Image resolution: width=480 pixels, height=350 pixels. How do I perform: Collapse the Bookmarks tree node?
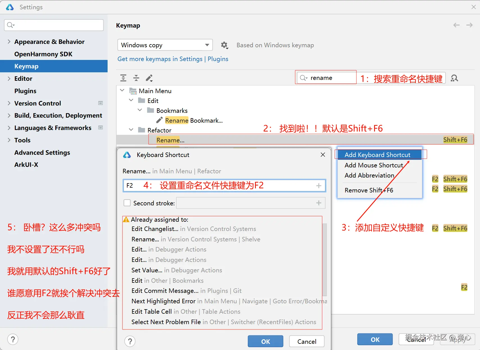coord(140,110)
